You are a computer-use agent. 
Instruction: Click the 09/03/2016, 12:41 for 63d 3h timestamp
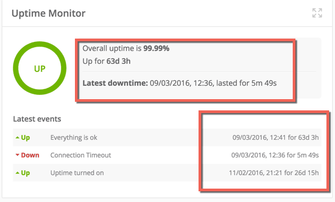coord(276,137)
